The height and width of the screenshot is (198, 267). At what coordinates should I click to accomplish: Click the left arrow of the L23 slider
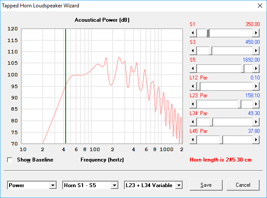pyautogui.click(x=193, y=104)
